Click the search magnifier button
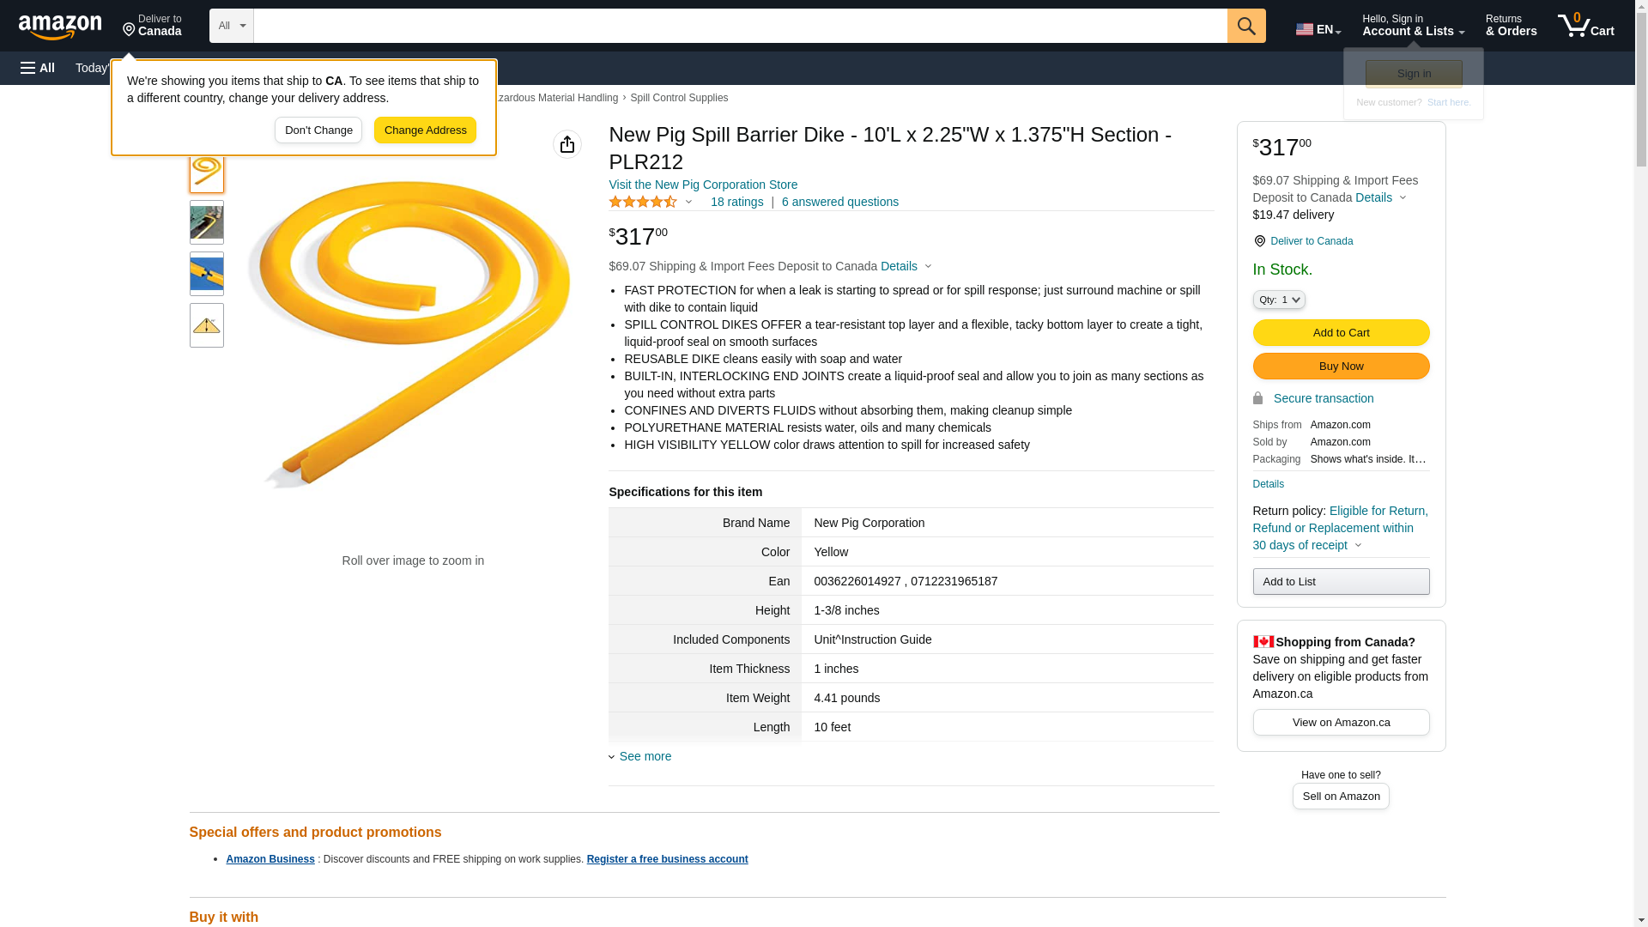1648x927 pixels. tap(1246, 26)
